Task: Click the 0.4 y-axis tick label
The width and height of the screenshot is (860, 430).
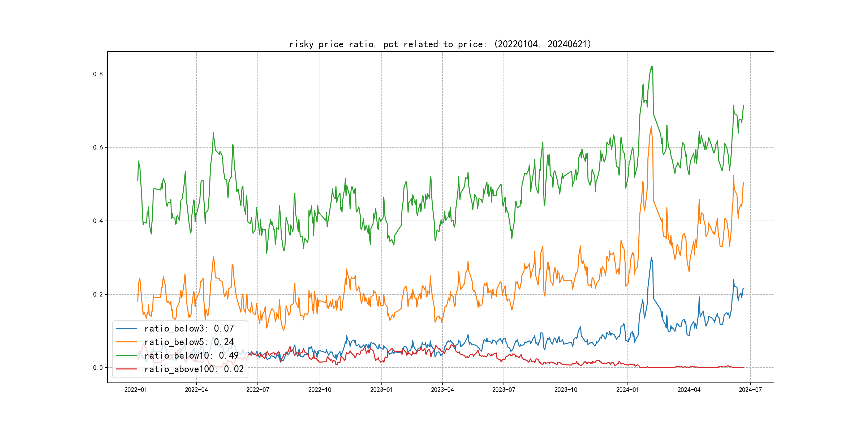Action: pyautogui.click(x=98, y=221)
